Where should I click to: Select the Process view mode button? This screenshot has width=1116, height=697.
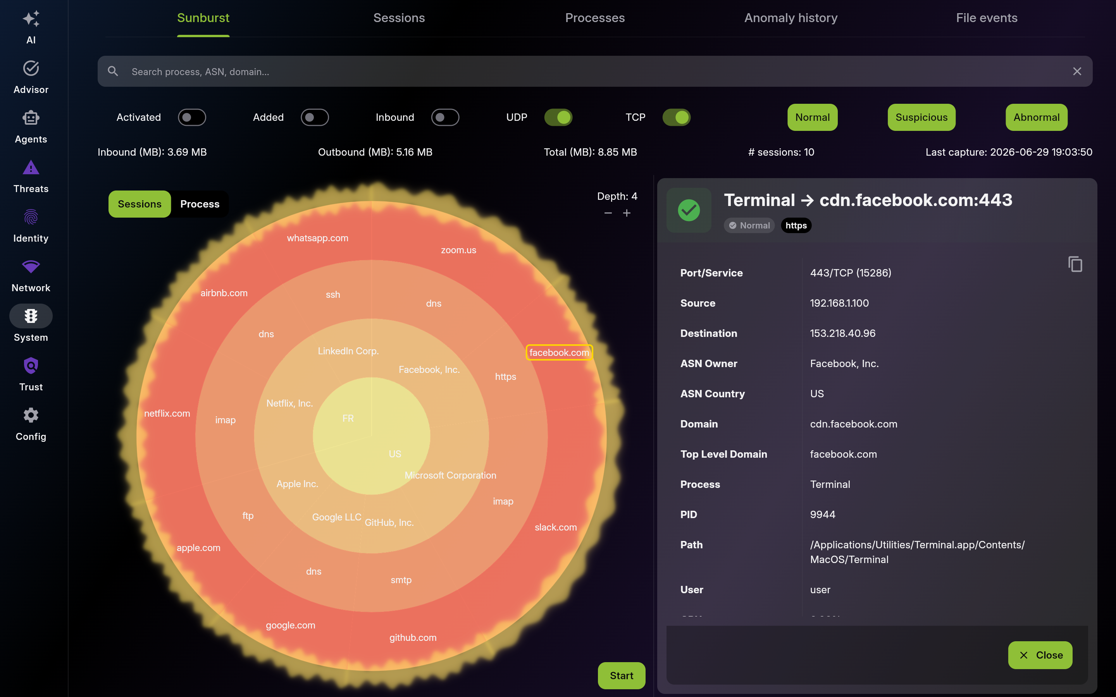200,204
